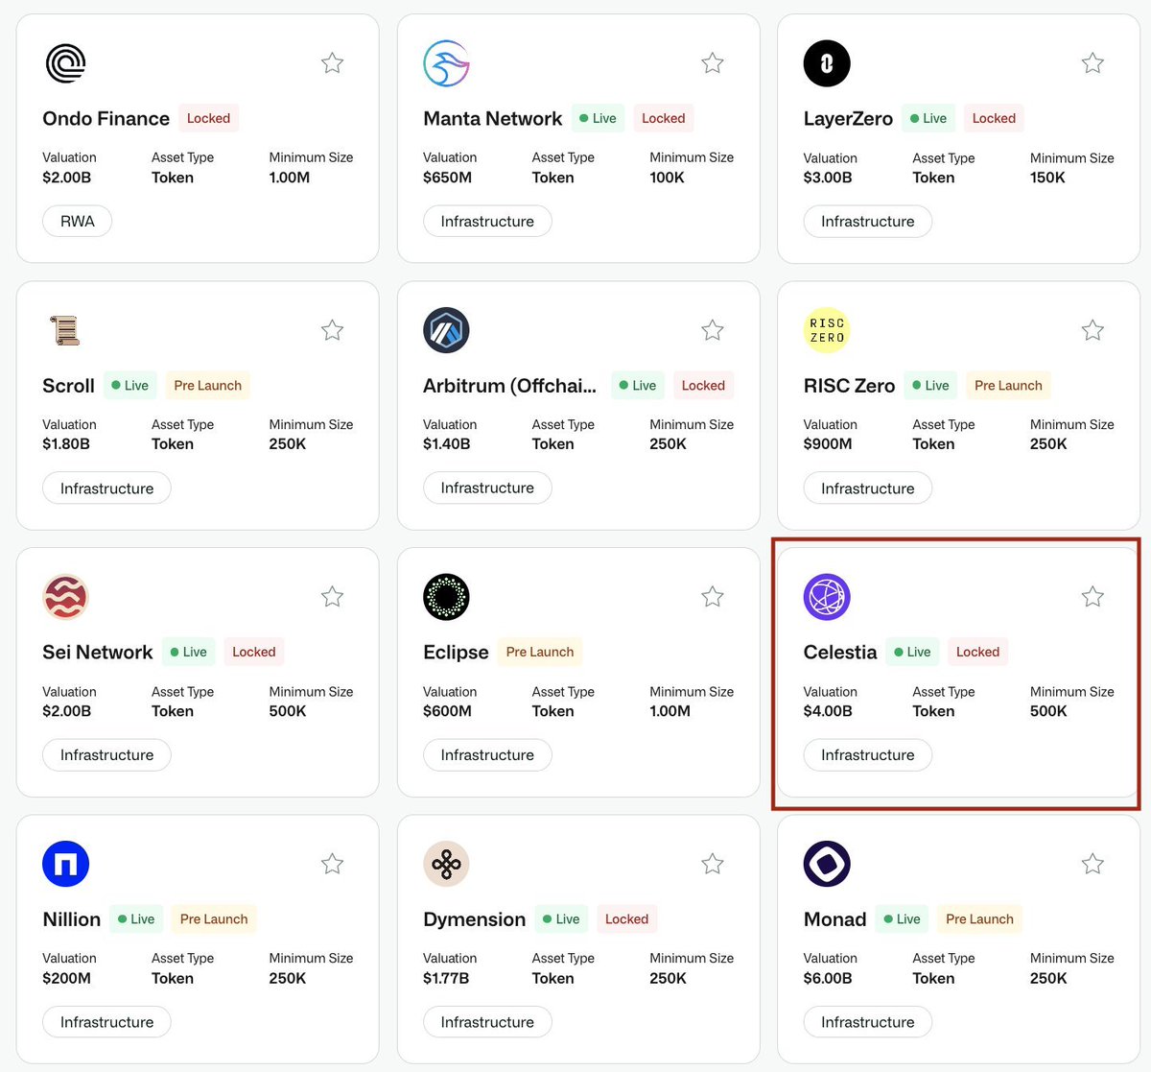
Task: Click the Pre Launch badge on Nillion
Action: pyautogui.click(x=214, y=918)
